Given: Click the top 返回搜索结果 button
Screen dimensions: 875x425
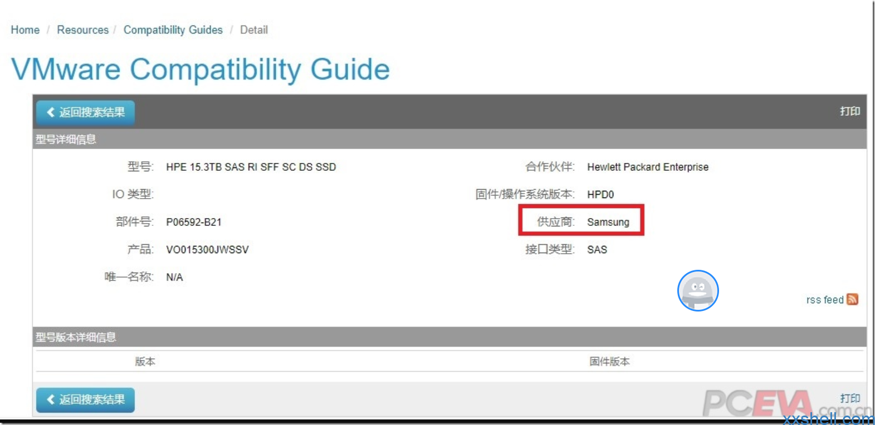Looking at the screenshot, I should [x=85, y=112].
